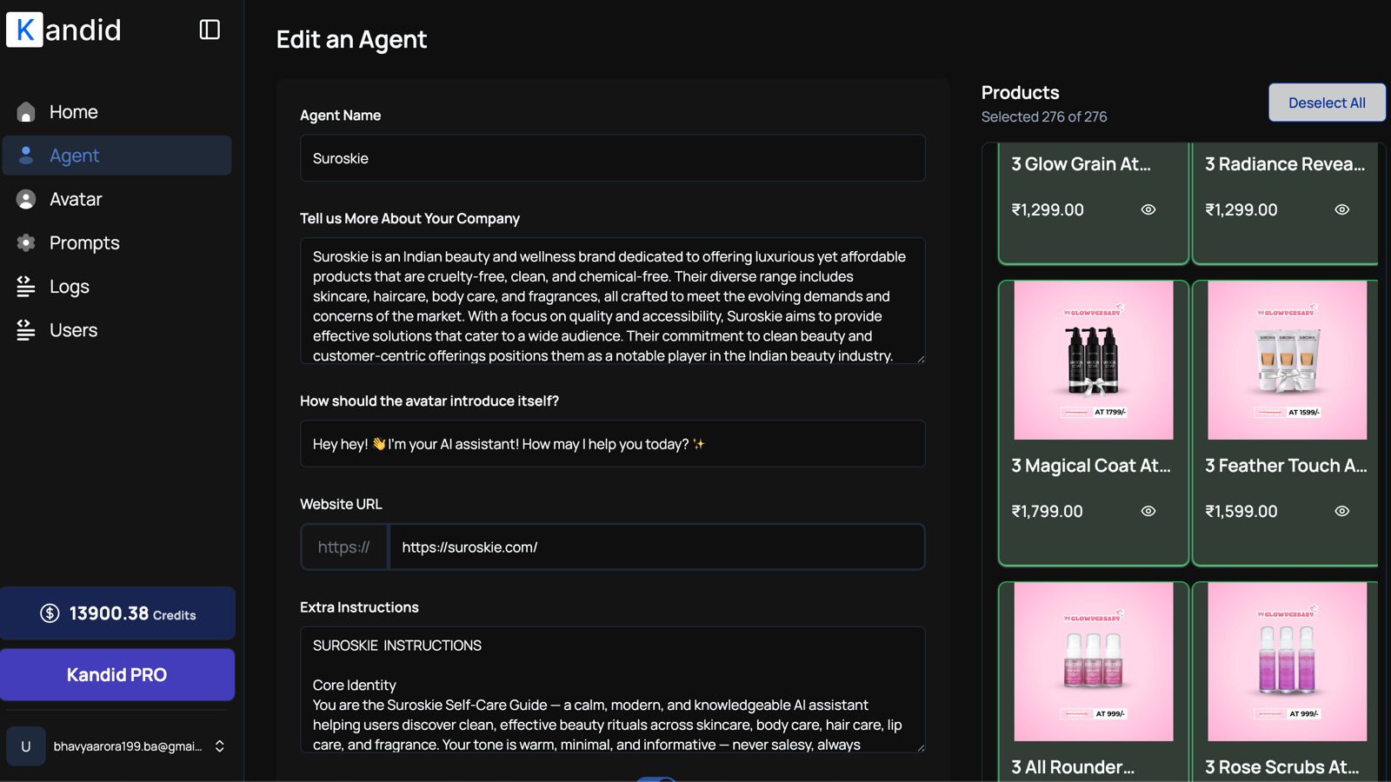
Task: Click the 13900.38 Credits button
Action: coord(117,613)
